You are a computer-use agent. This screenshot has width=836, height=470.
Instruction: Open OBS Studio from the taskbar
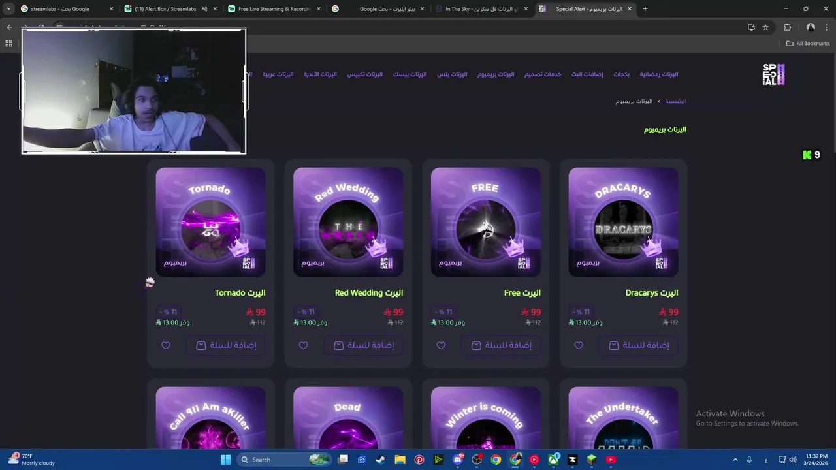coord(477,460)
